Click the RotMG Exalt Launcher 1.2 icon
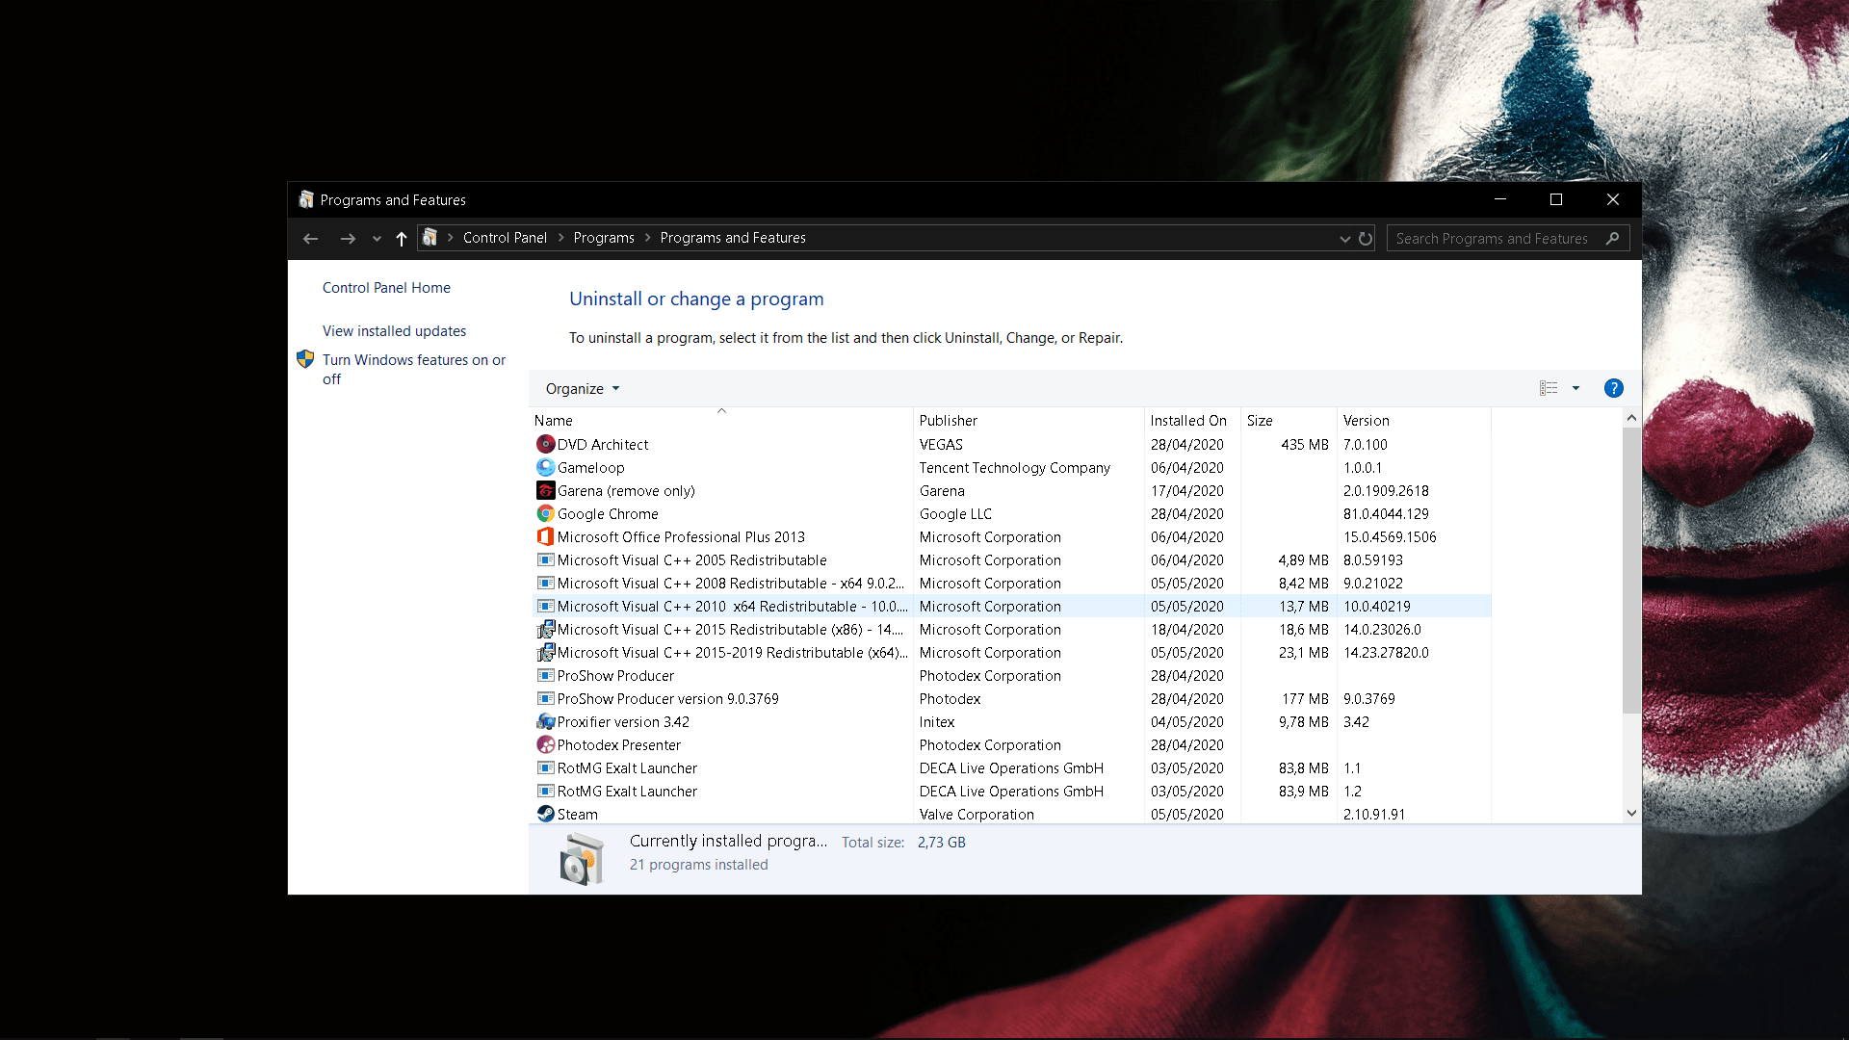Screen dimensions: 1849x1040 click(x=545, y=791)
